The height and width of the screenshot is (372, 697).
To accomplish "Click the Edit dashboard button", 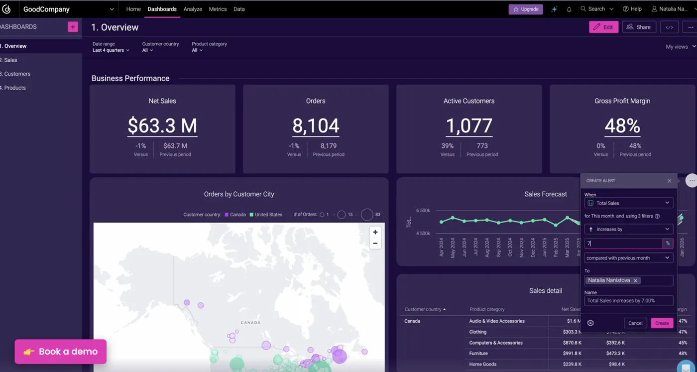I will tap(604, 27).
